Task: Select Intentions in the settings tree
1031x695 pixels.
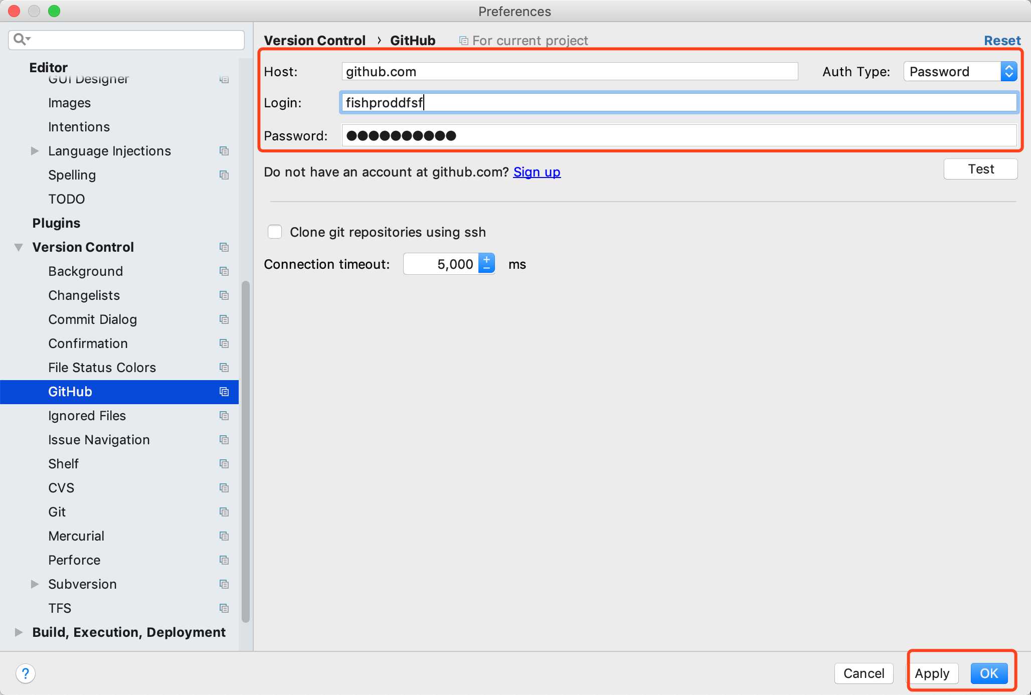Action: 79,127
